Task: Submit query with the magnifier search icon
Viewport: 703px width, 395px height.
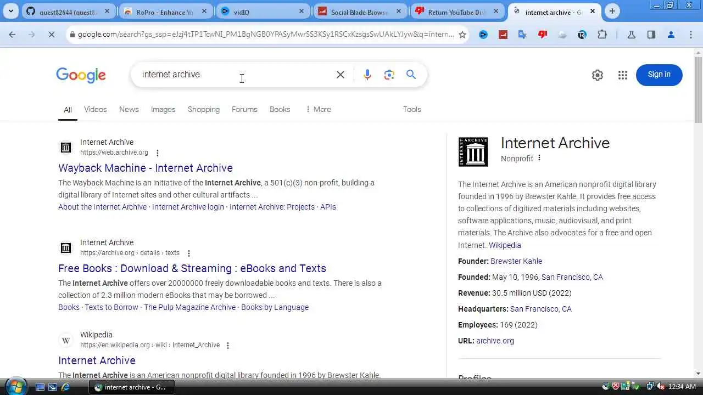Action: coord(411,75)
